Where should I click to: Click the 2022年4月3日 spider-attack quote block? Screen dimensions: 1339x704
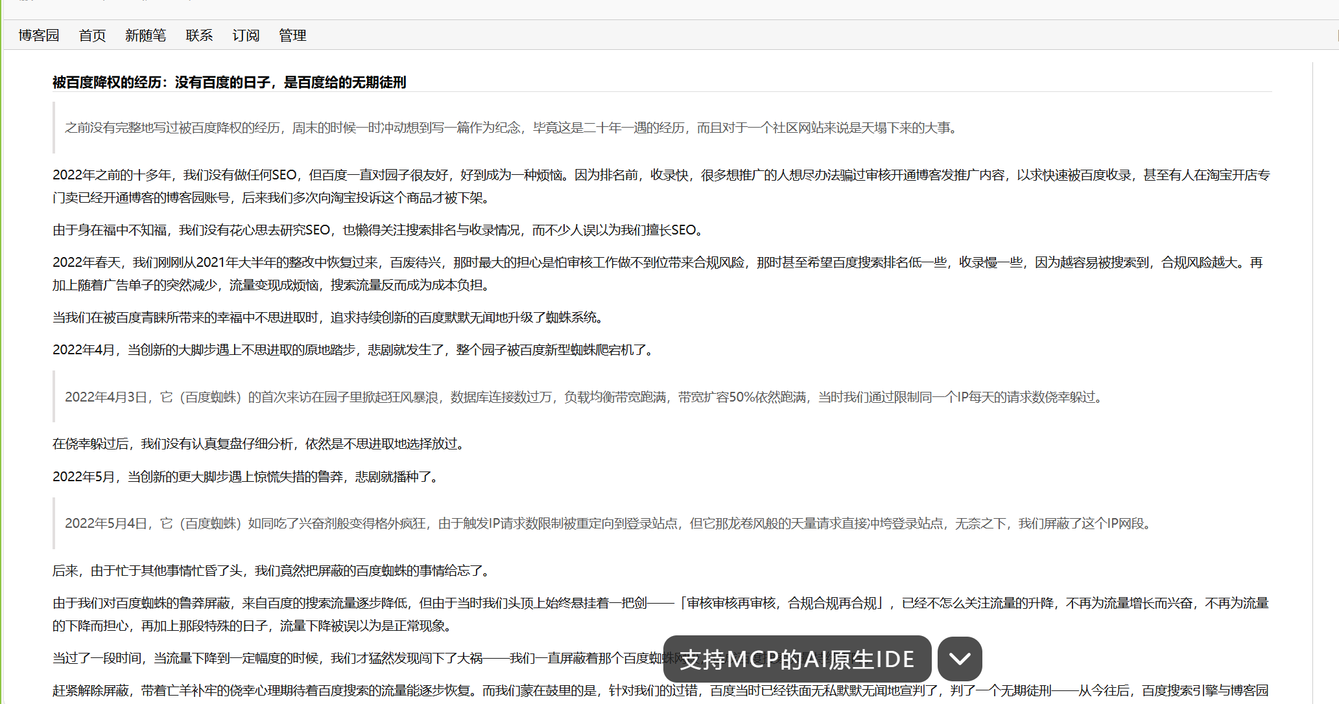(584, 397)
